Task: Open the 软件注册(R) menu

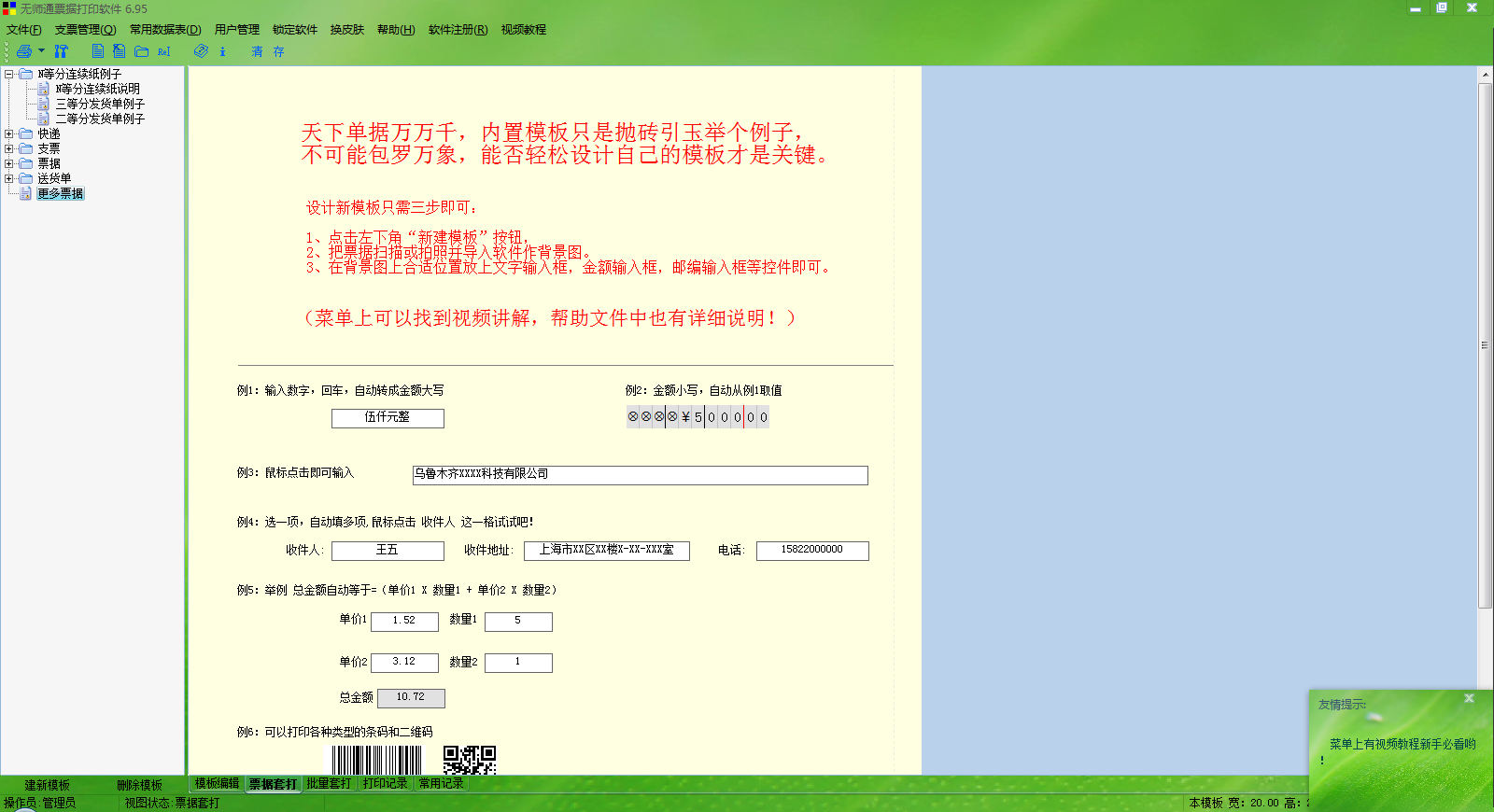Action: [458, 30]
